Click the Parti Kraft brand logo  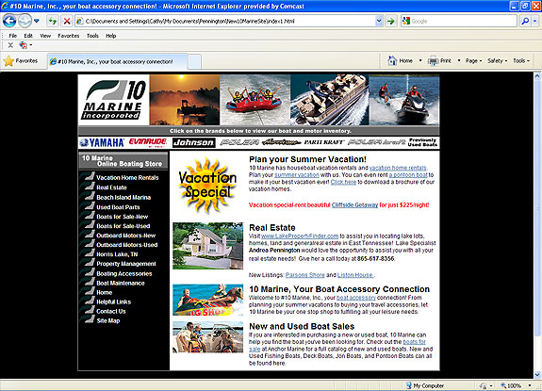pyautogui.click(x=323, y=142)
